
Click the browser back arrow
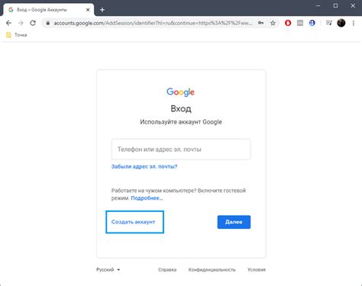[x=8, y=23]
